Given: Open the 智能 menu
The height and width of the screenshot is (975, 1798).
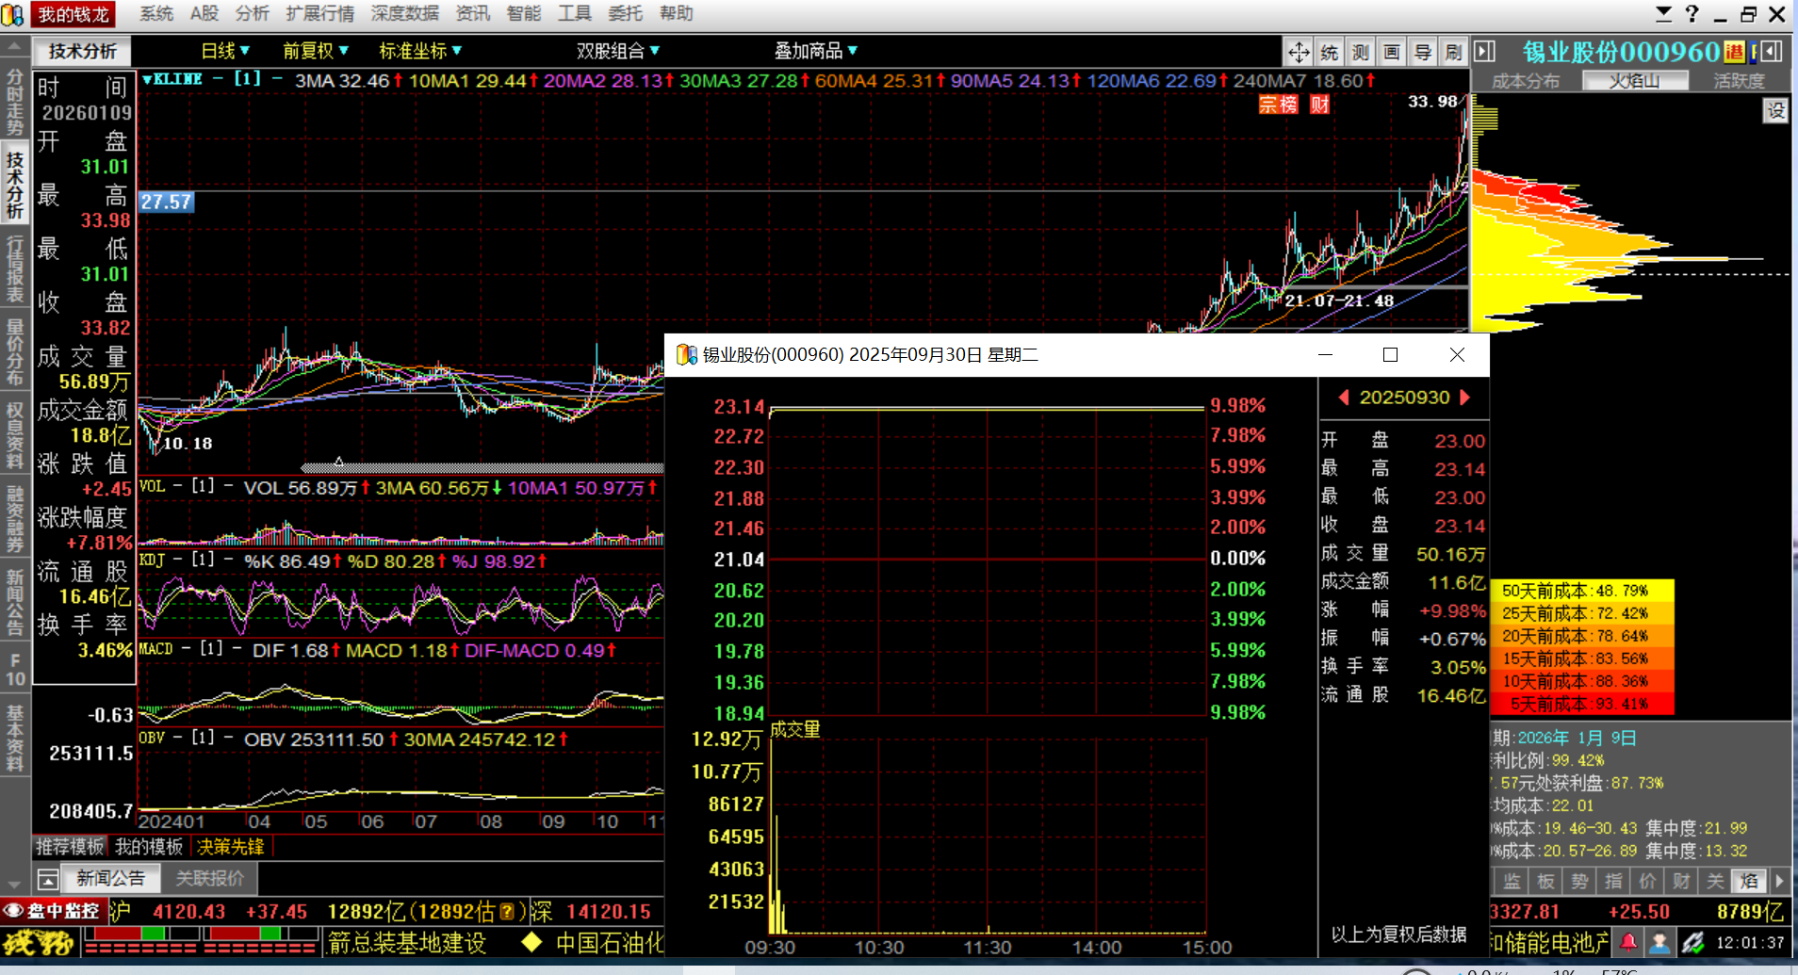Looking at the screenshot, I should [x=523, y=13].
